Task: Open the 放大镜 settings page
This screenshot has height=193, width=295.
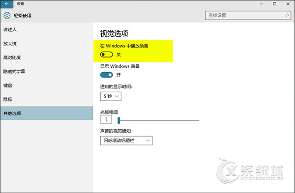Action: click(47, 43)
